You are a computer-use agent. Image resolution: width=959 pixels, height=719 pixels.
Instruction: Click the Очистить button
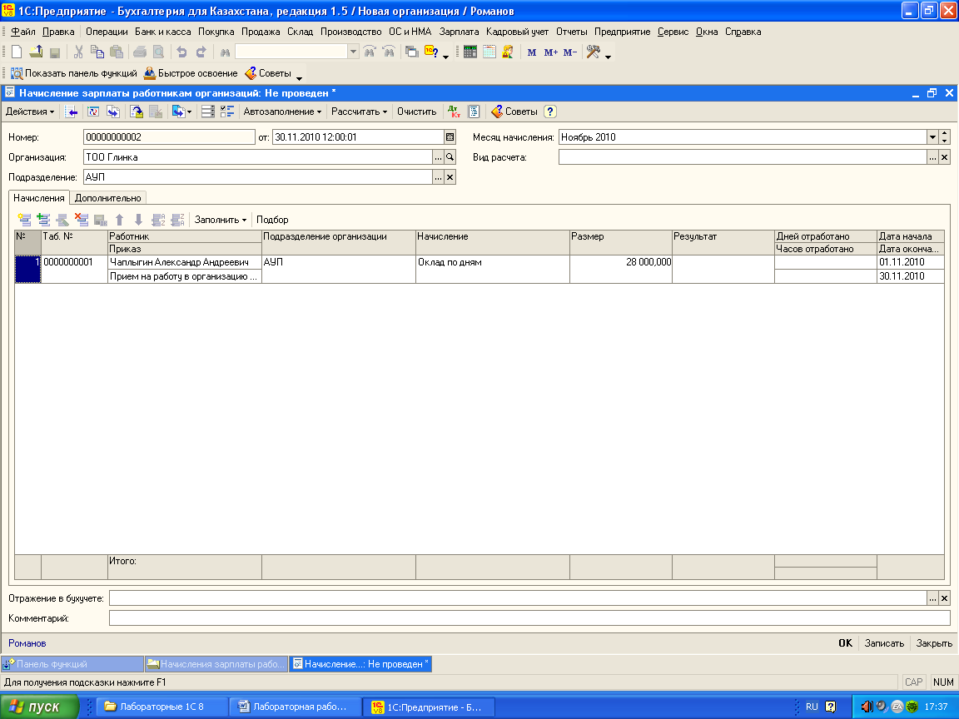(x=416, y=112)
